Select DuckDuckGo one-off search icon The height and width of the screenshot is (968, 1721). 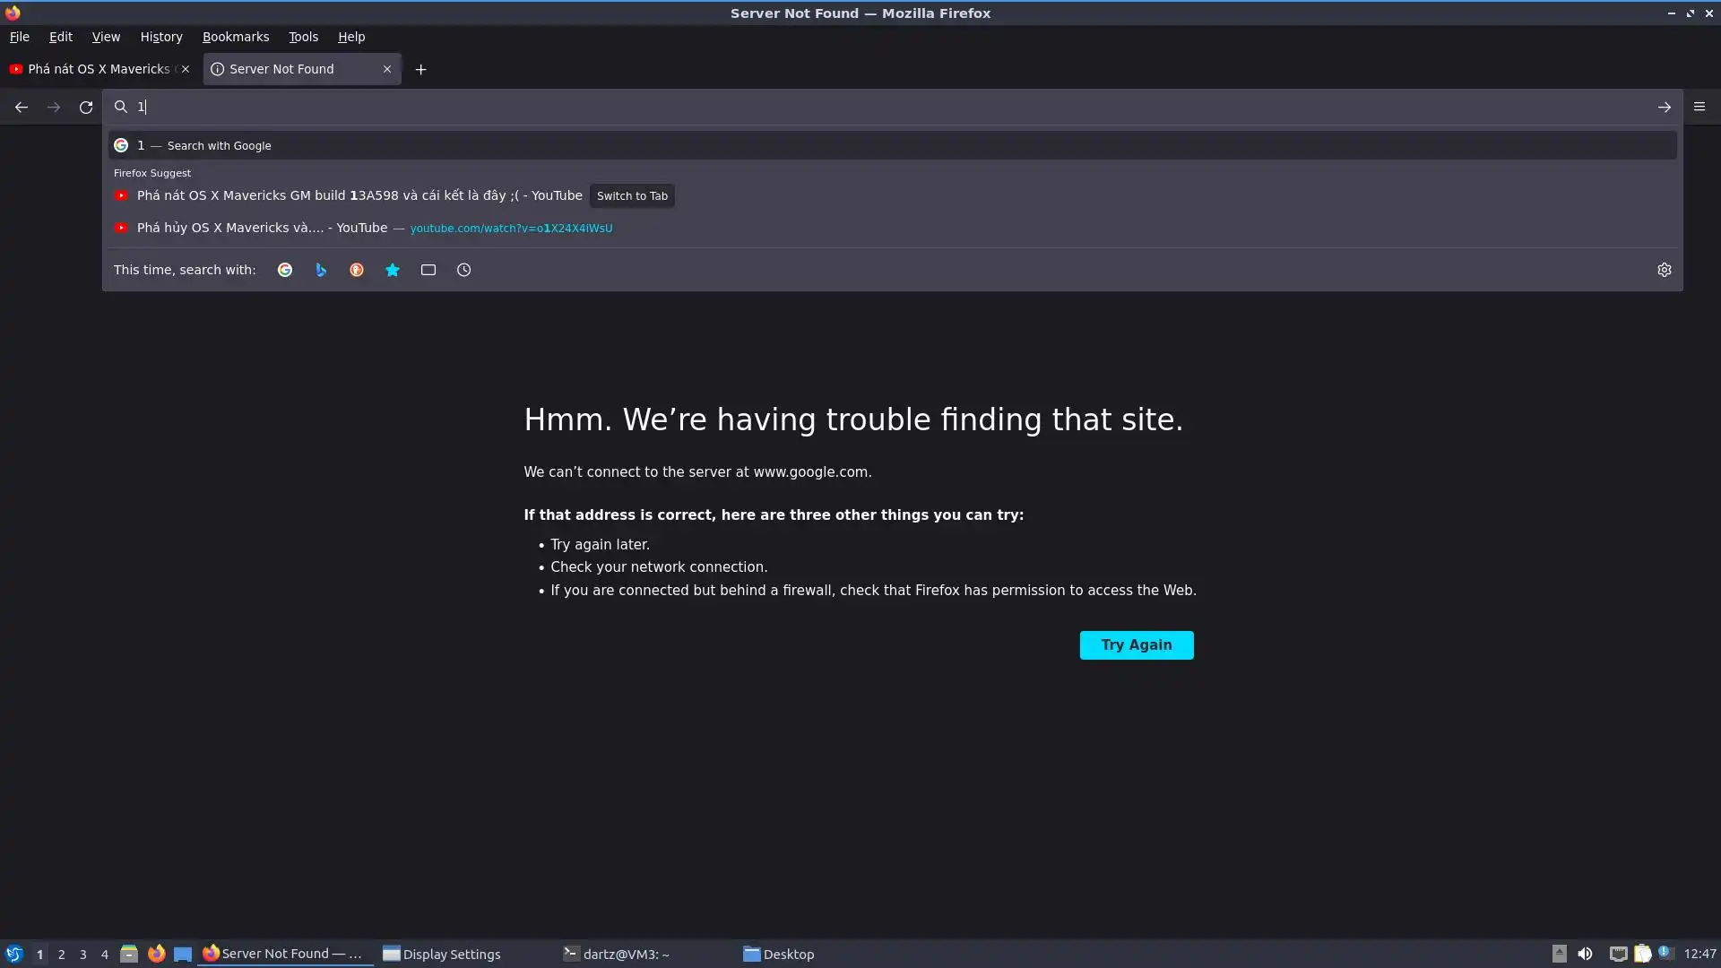click(357, 270)
